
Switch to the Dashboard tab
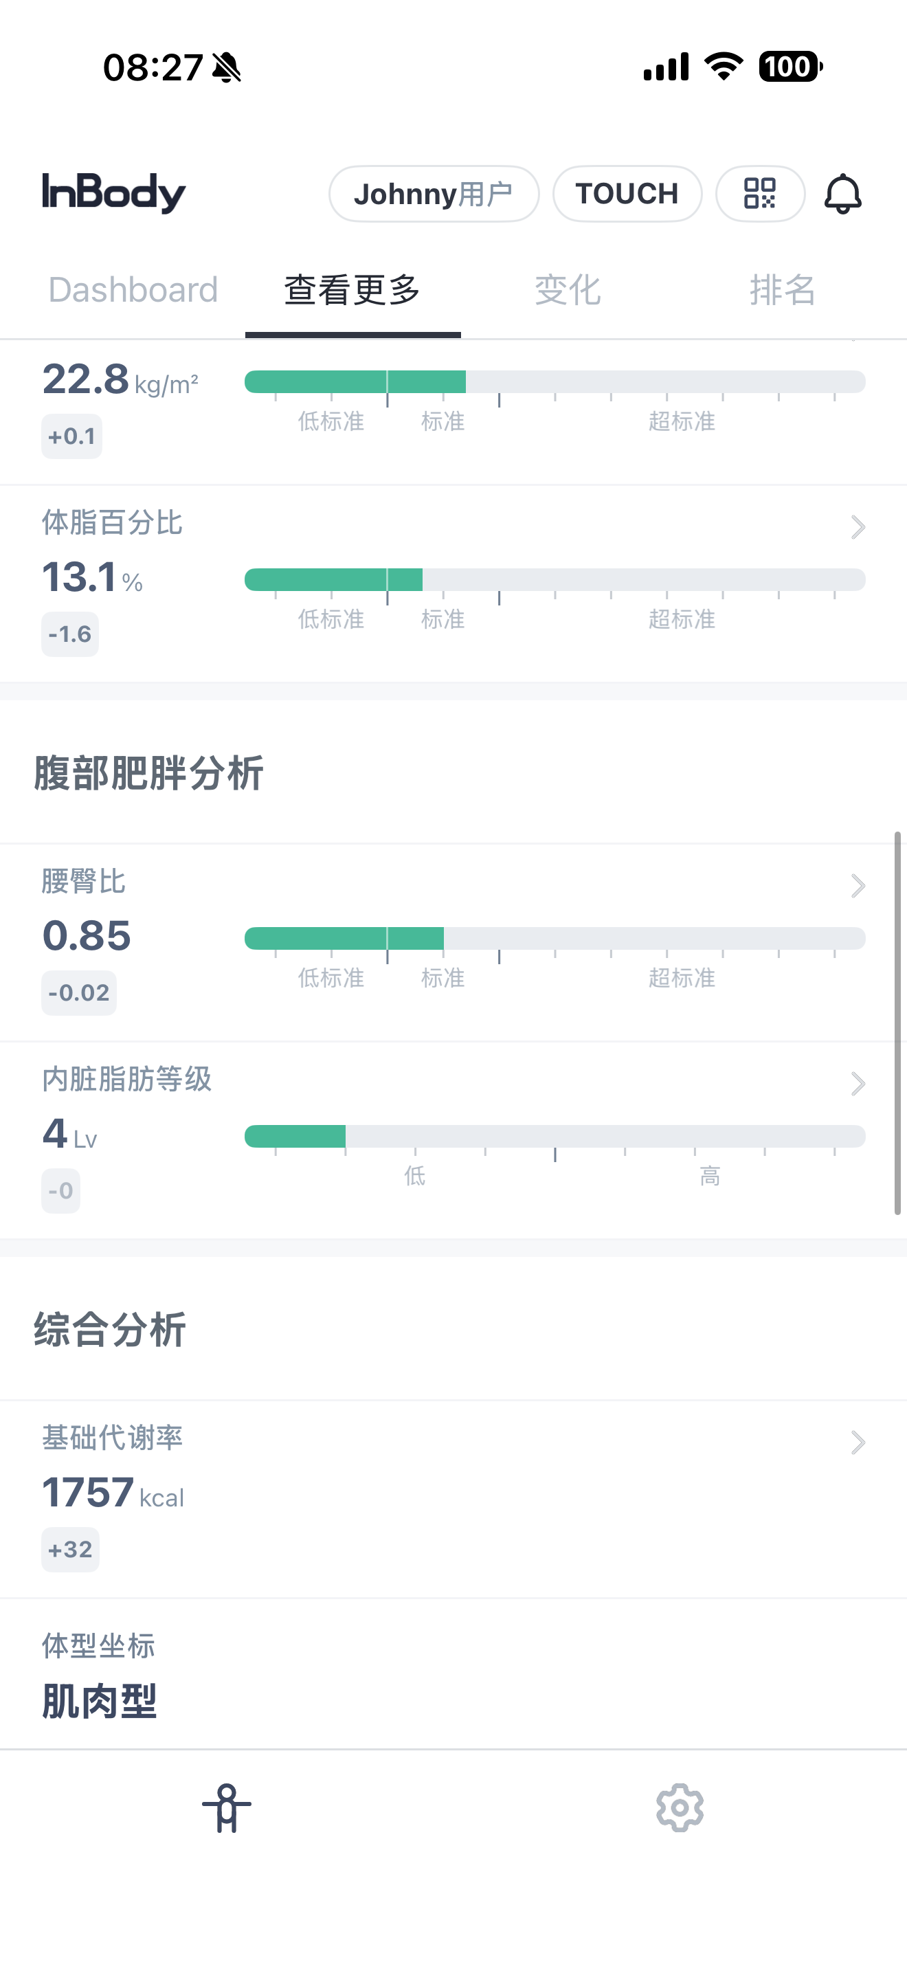click(x=133, y=290)
